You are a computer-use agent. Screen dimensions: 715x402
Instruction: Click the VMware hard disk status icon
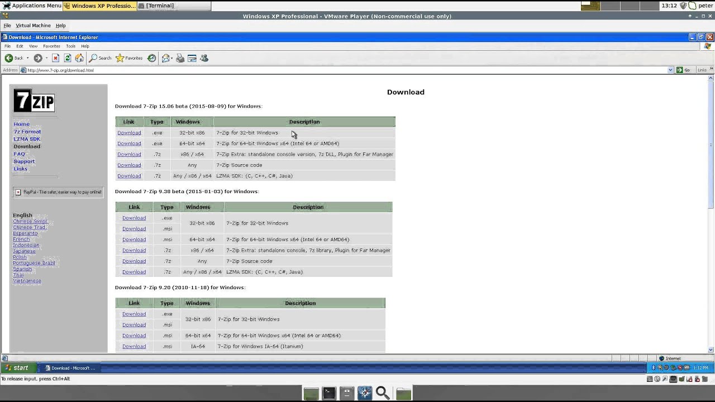(x=649, y=379)
